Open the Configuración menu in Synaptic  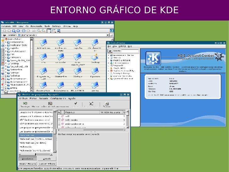[x=58, y=98]
